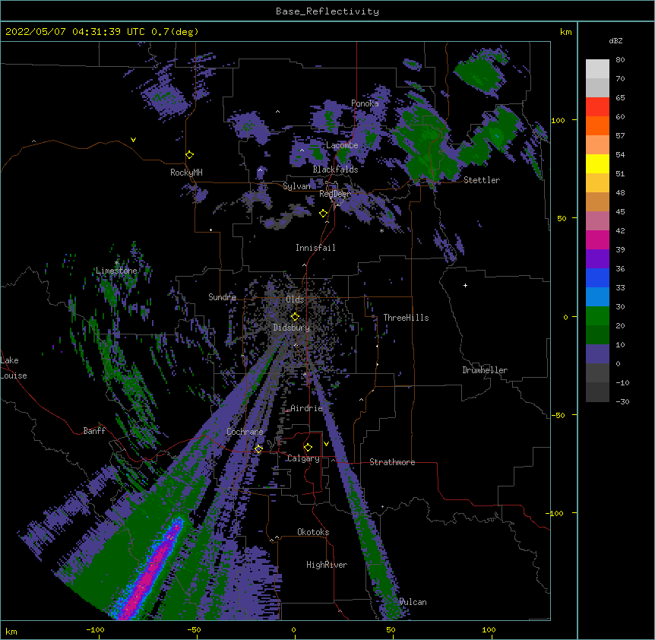Viewport: 655px width, 640px height.
Task: Click the RockyMH label
Action: click(x=186, y=173)
